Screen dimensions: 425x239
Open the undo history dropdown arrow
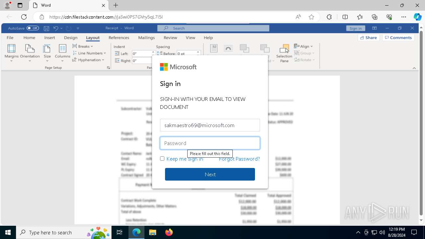[x=61, y=28]
